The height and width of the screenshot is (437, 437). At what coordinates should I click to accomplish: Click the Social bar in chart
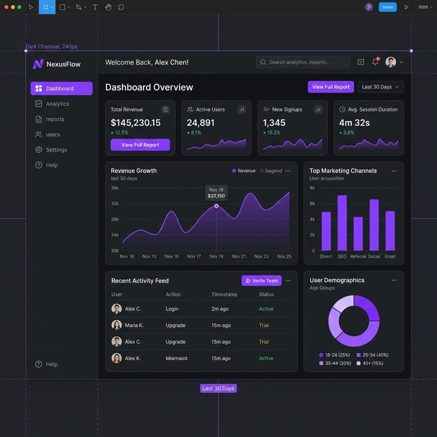point(374,224)
